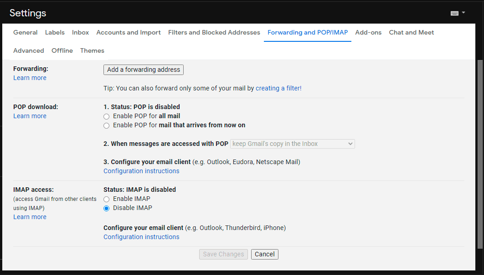The width and height of the screenshot is (484, 275).
Task: Click Learn more under Forwarding
Action: click(30, 77)
